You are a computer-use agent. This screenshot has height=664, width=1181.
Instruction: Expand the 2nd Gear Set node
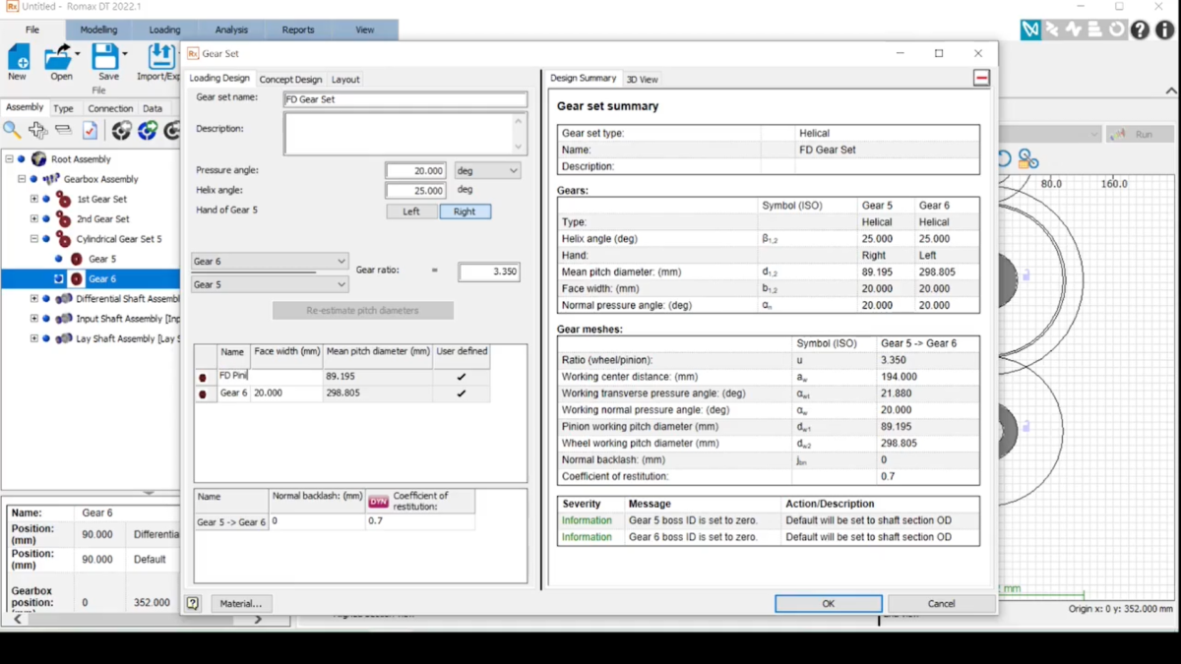(33, 219)
